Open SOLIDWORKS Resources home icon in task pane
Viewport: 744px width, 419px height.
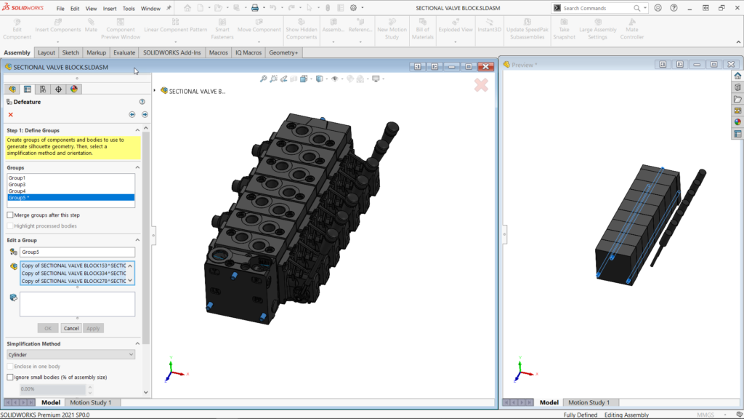tap(737, 76)
